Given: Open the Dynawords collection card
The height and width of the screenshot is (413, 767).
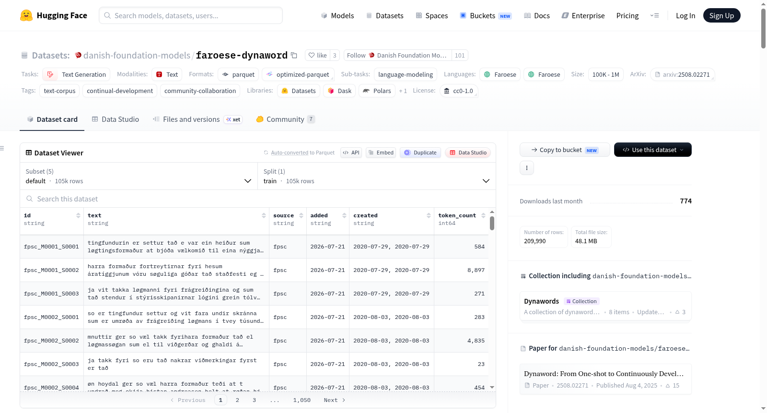Looking at the screenshot, I should tap(605, 306).
